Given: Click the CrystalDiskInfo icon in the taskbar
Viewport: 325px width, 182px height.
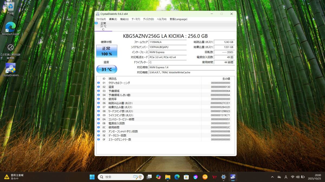Looking at the screenshot, I should pos(233,177).
